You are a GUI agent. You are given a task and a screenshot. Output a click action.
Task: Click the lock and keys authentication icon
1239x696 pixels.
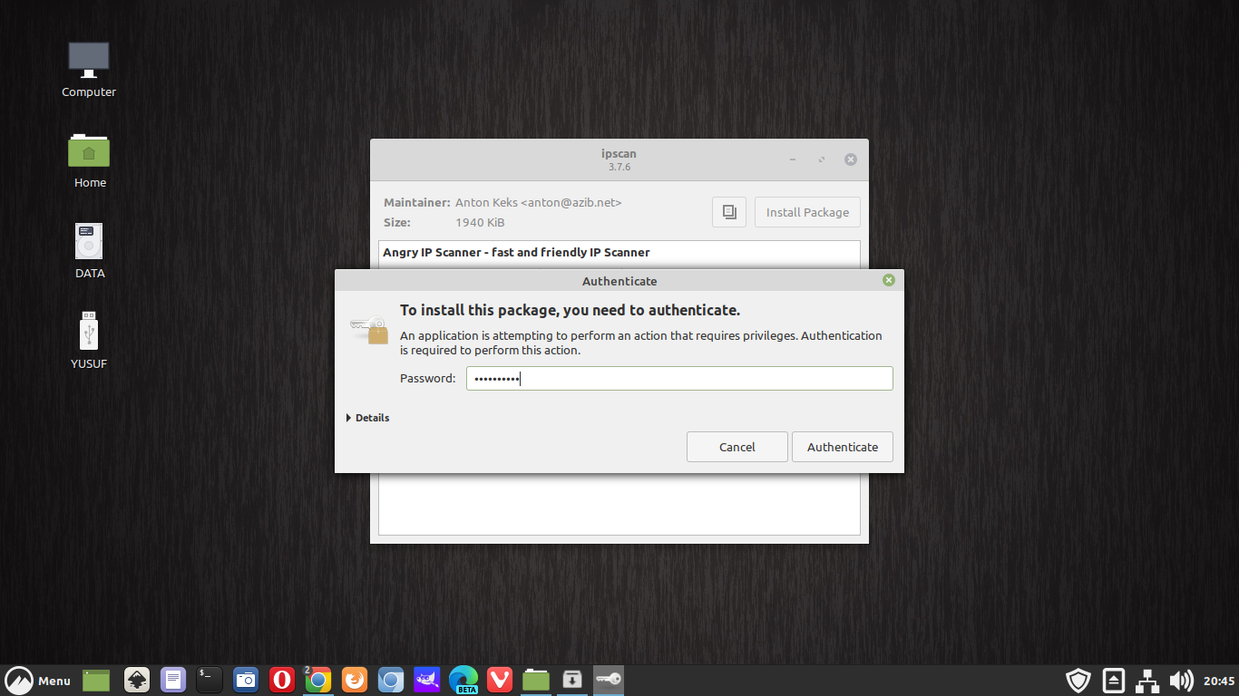(369, 330)
